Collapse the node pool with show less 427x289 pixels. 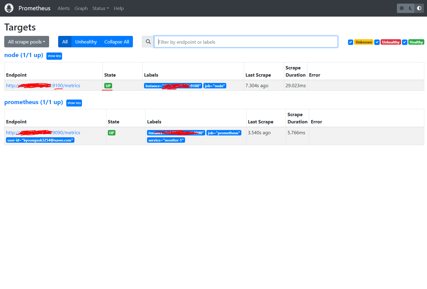(54, 56)
